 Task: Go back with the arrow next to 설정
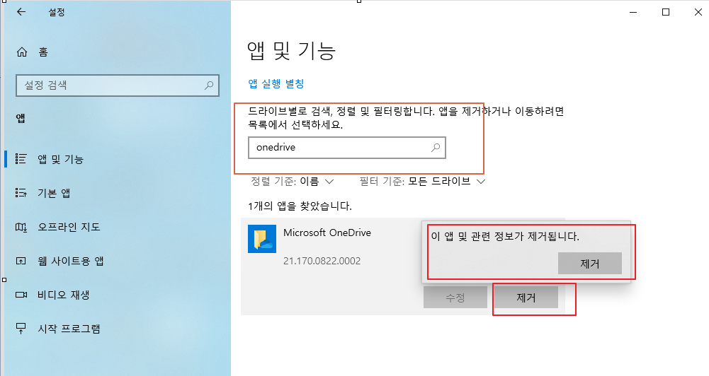tap(21, 12)
